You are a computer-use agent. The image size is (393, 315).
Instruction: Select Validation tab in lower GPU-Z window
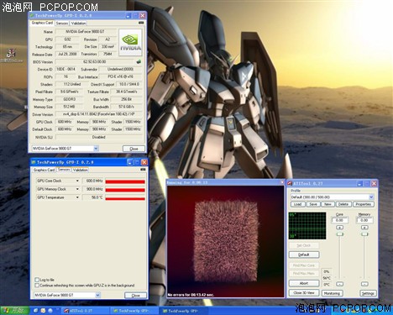(x=81, y=170)
